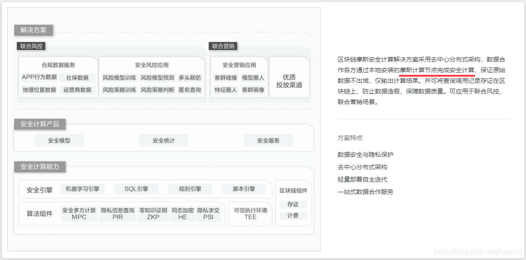Click the 安全服务 box
The width and height of the screenshot is (526, 260).
(268, 141)
